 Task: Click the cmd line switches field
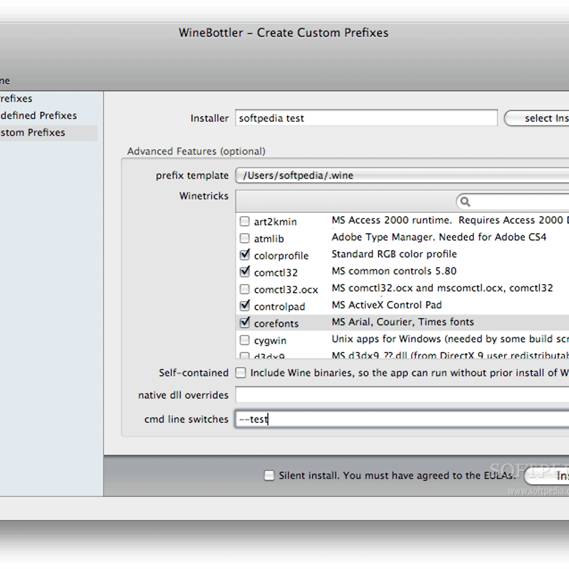tap(402, 419)
